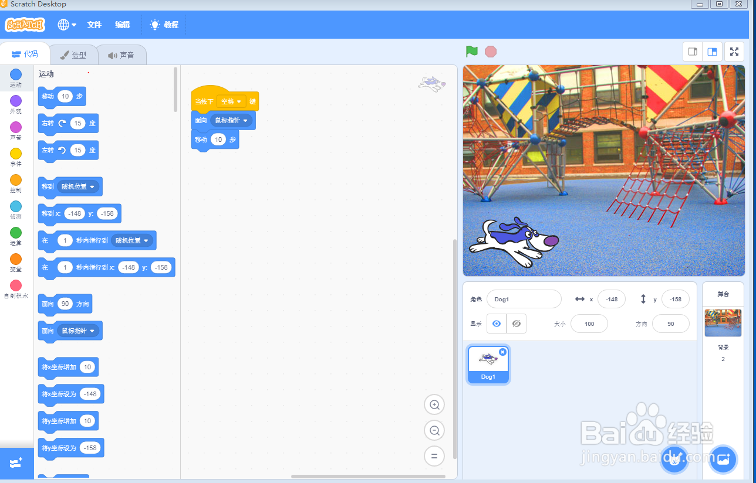Edit the step value in workspace 移动 block
756x483 pixels.
[218, 140]
